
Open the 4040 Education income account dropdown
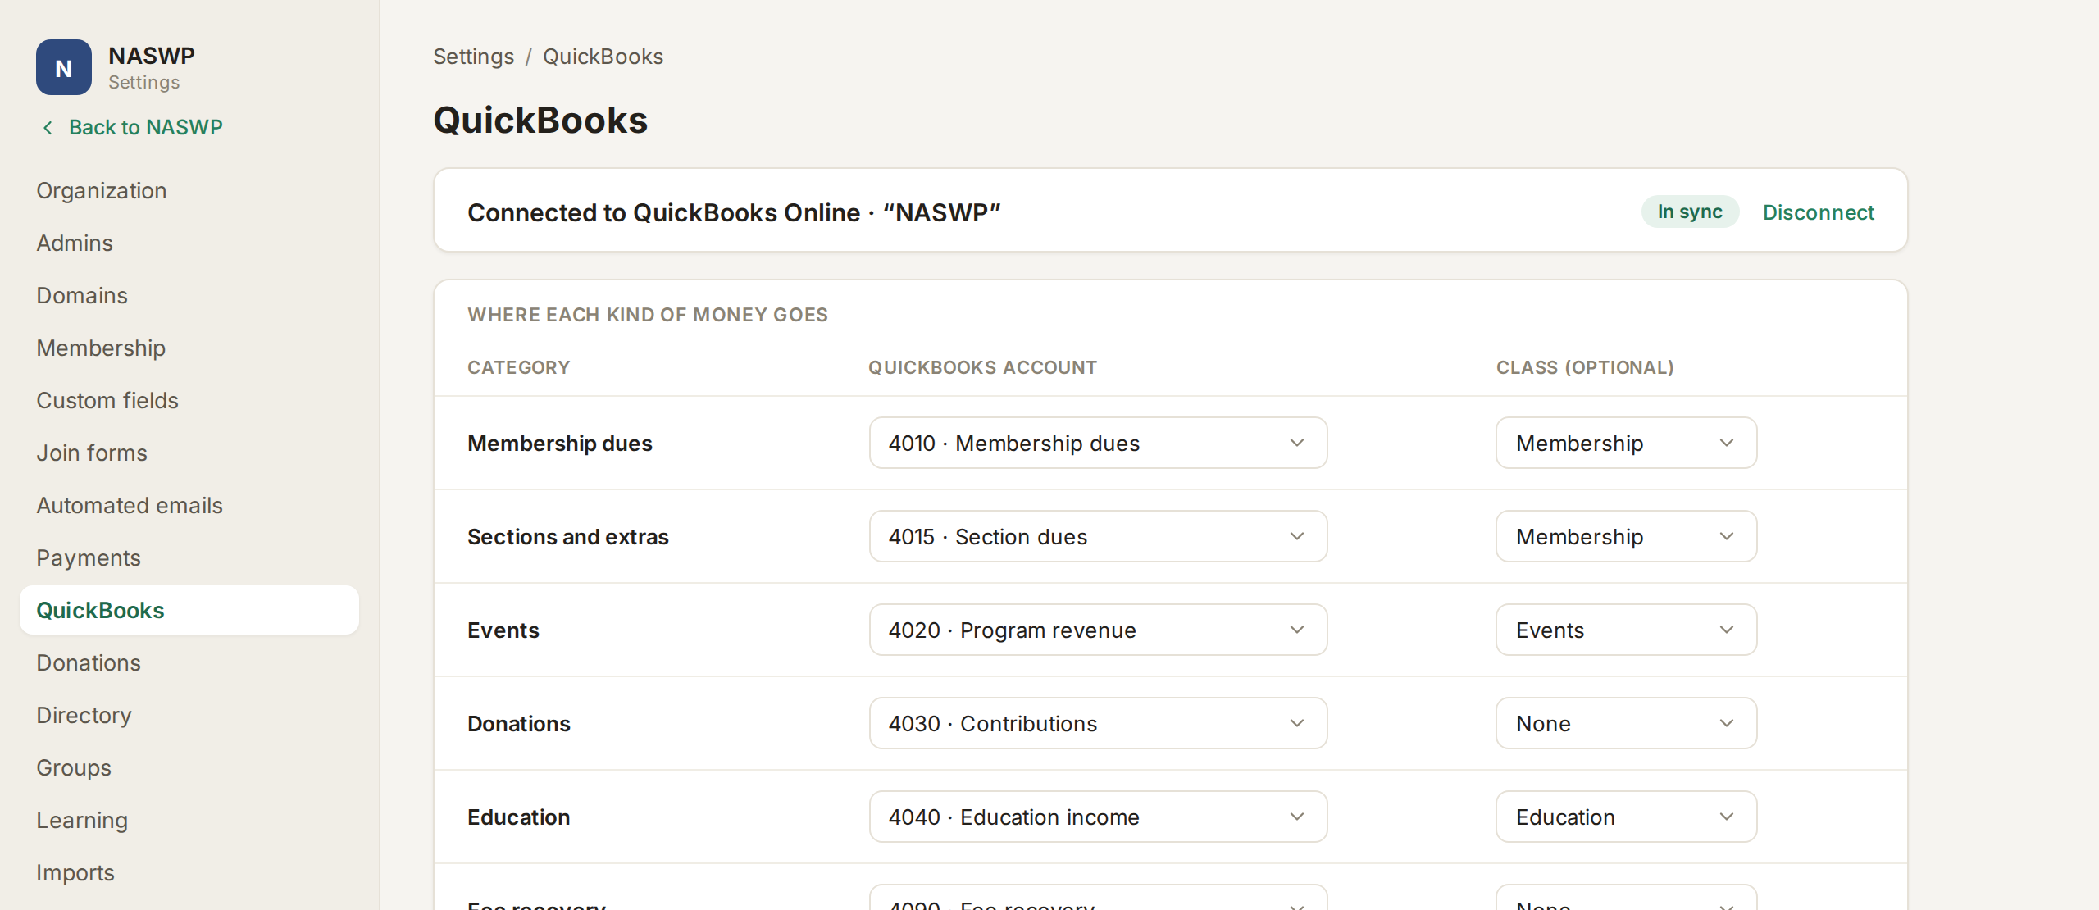pos(1098,817)
